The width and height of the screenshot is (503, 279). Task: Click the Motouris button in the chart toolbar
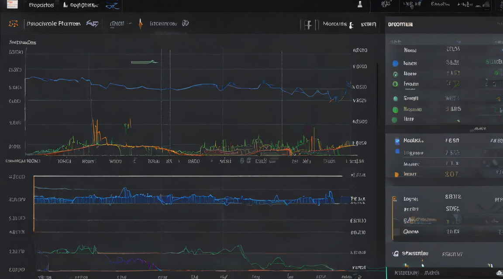coord(334,24)
